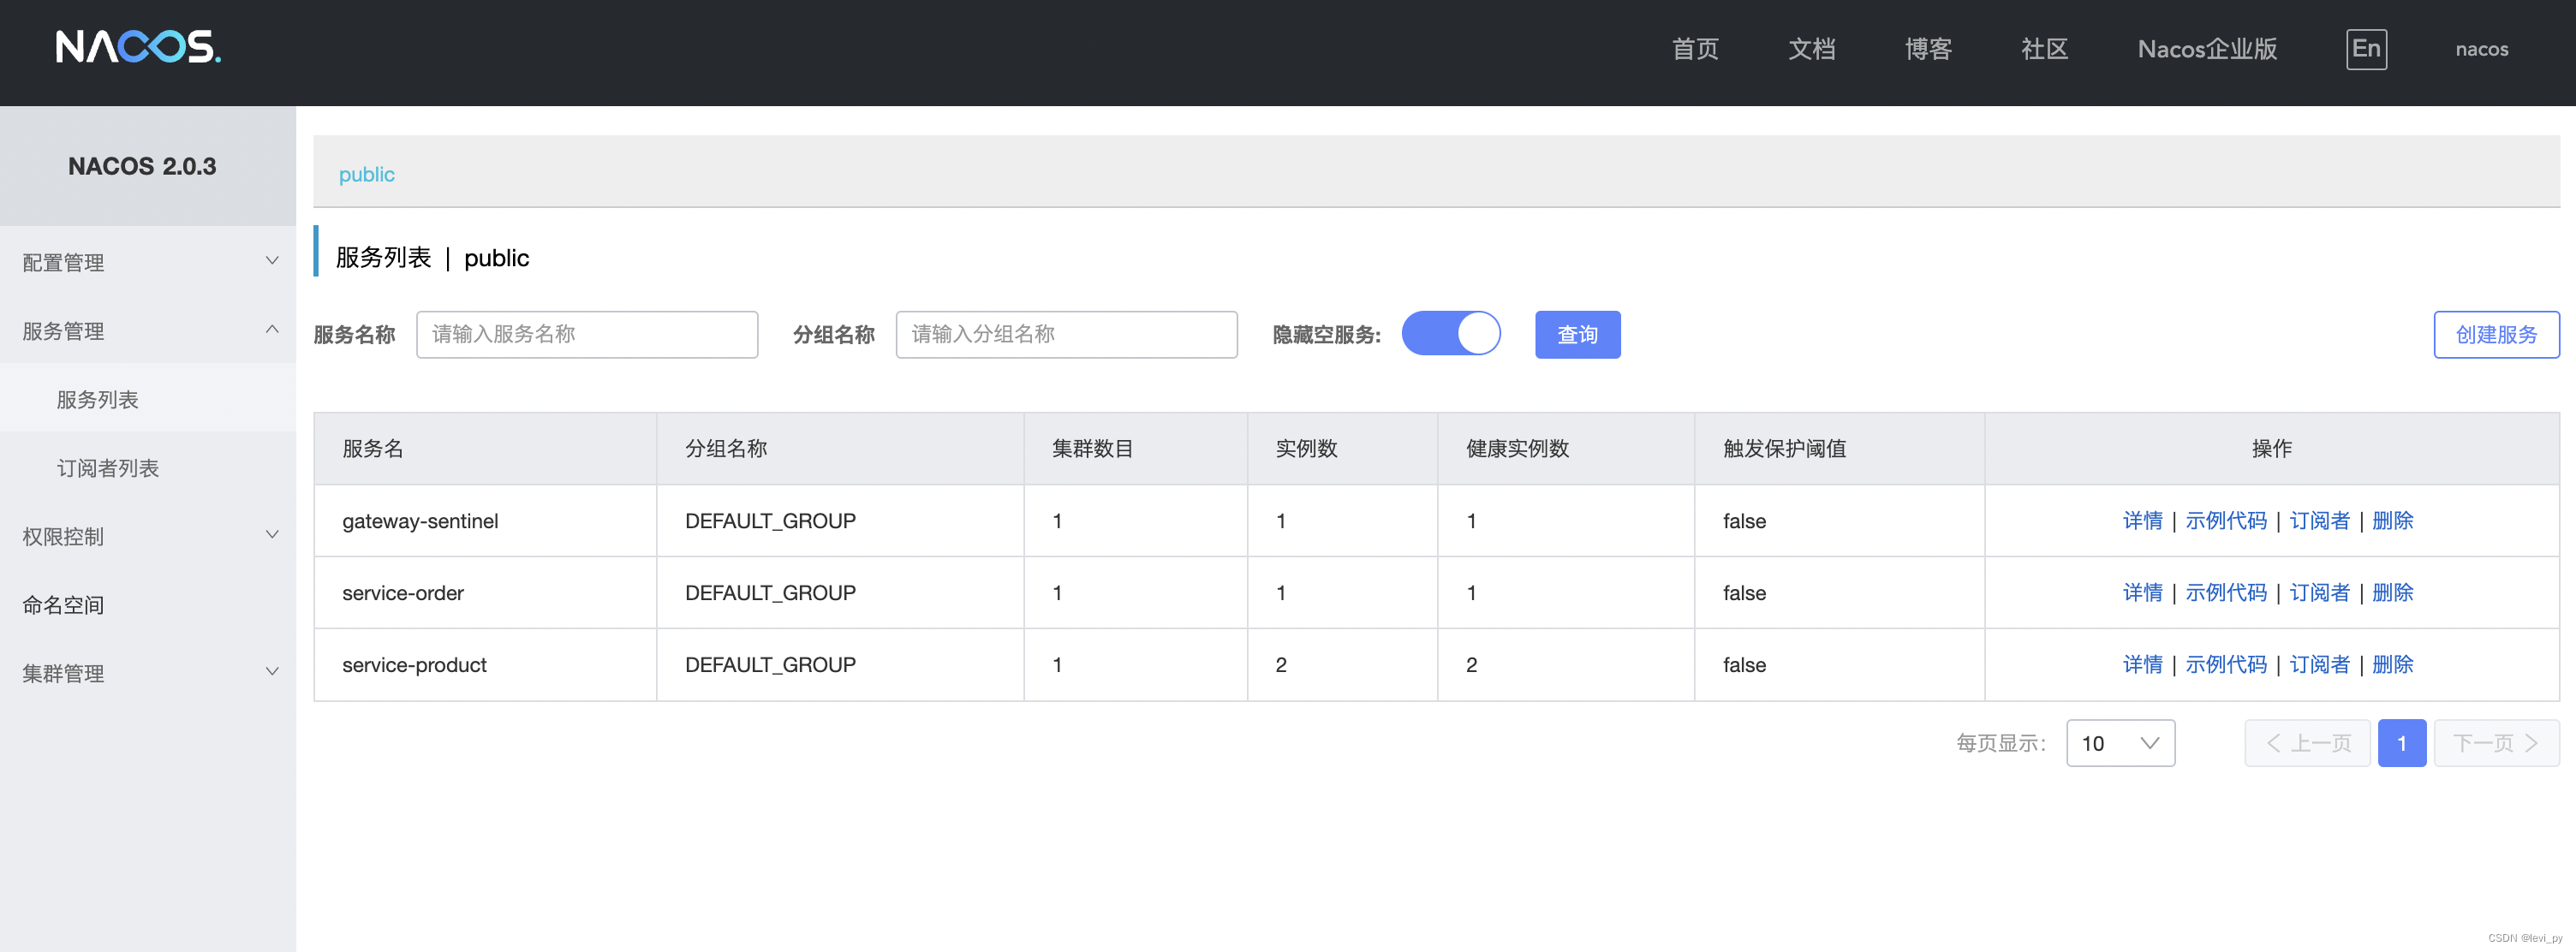2576x952 pixels.
Task: Select the public namespace tab
Action: (366, 174)
